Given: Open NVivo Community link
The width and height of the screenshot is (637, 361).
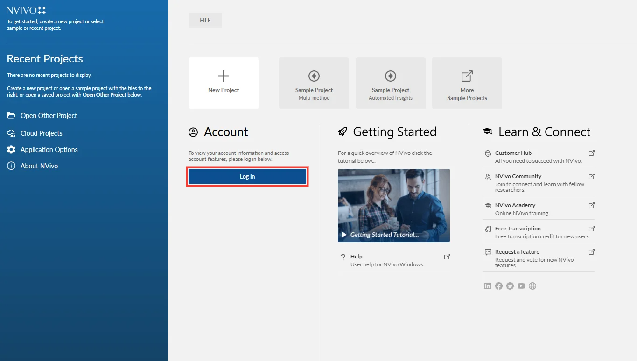Looking at the screenshot, I should click(539, 183).
